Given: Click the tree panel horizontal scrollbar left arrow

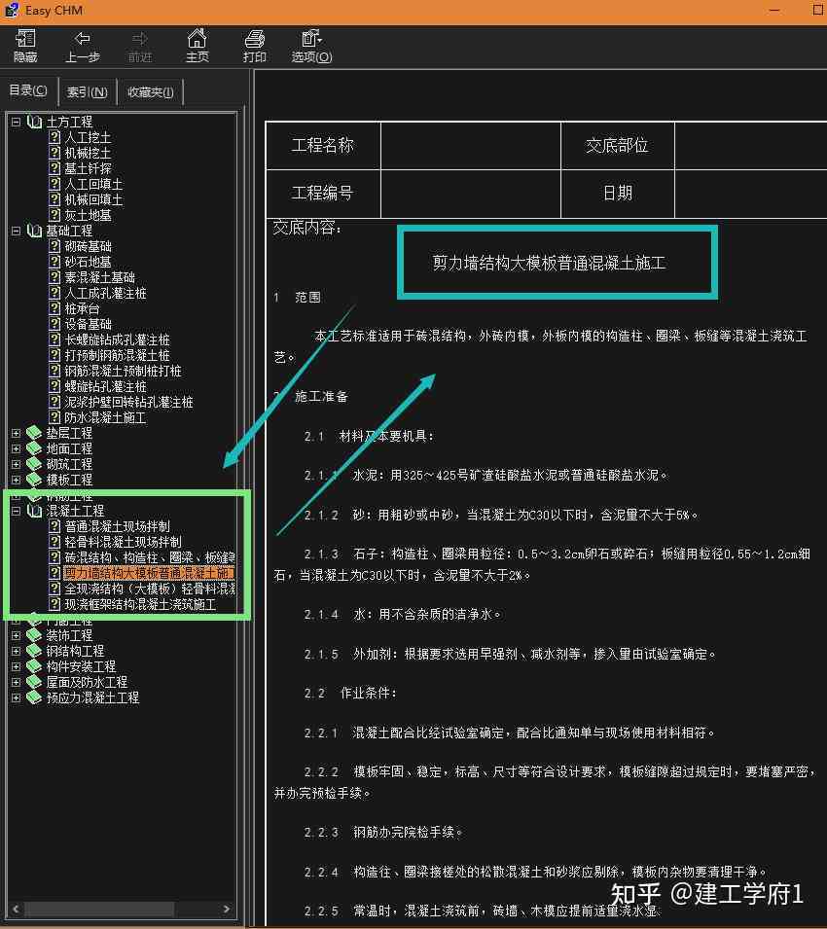Looking at the screenshot, I should pos(16,909).
